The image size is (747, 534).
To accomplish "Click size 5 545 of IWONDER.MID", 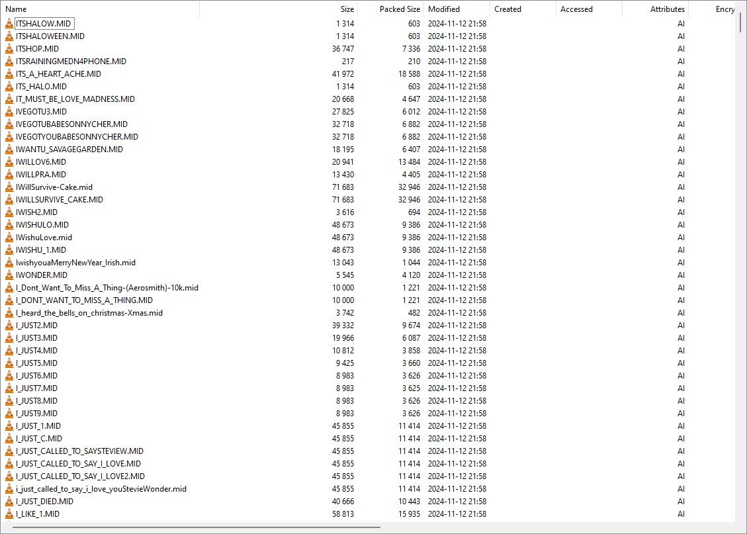I will 345,275.
